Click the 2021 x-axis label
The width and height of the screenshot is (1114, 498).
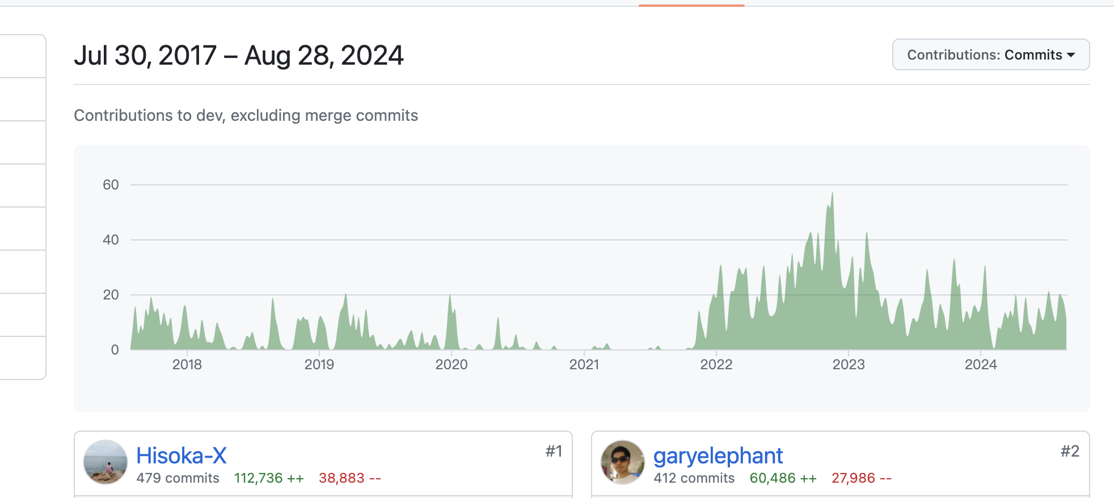[584, 364]
